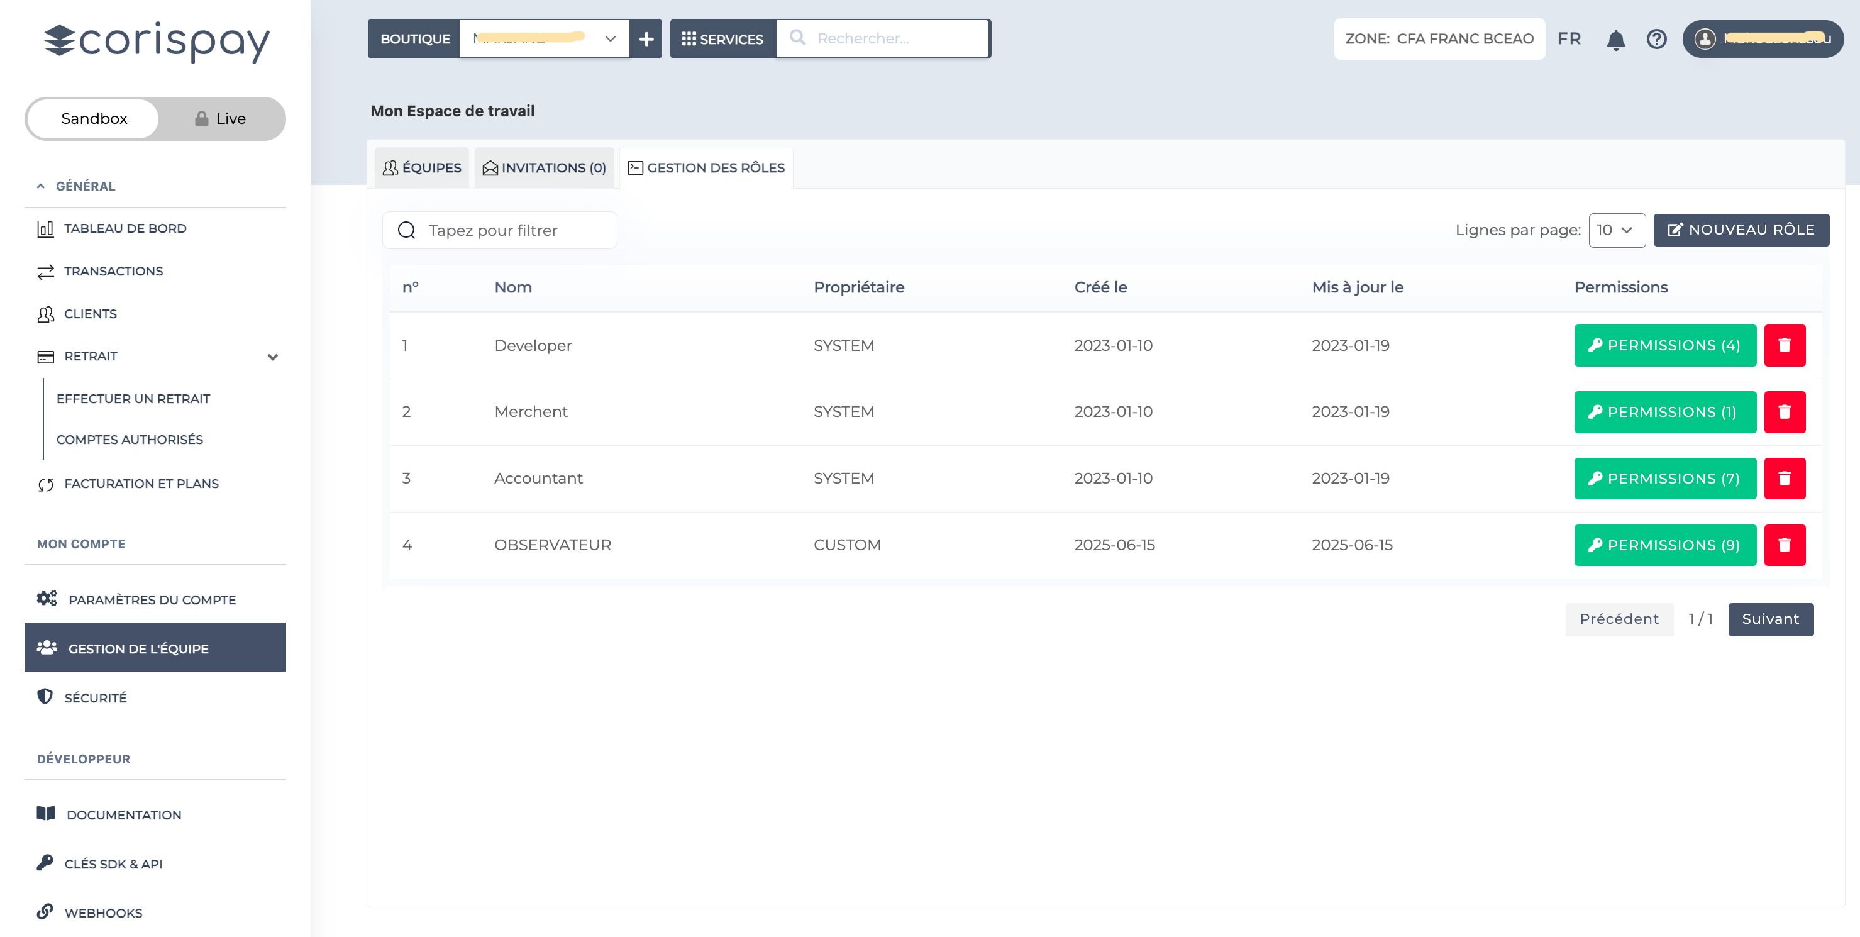This screenshot has width=1860, height=937.
Task: Switch to Sandbox mode
Action: [x=94, y=118]
